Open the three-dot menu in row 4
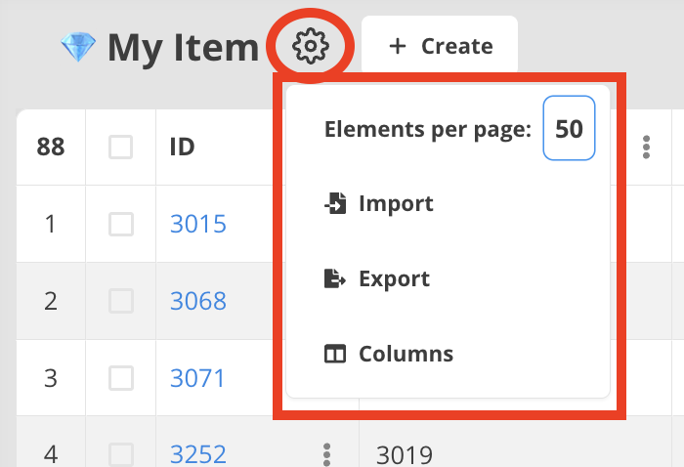Screen dimensions: 684x467 tap(327, 454)
